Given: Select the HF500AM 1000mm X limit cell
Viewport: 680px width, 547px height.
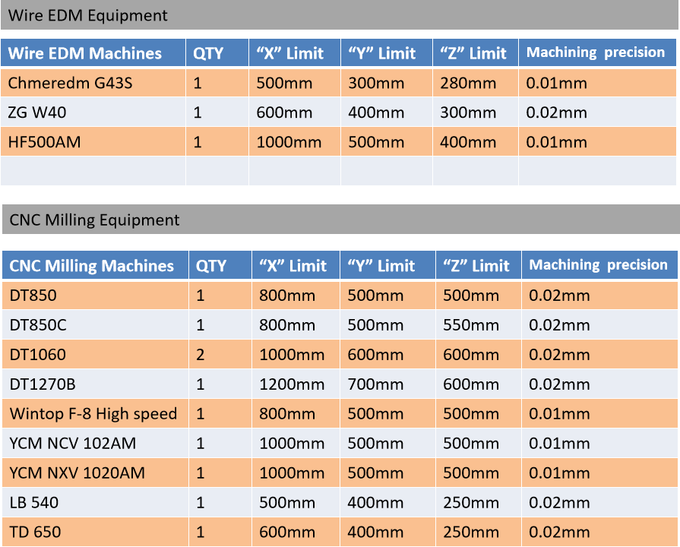Looking at the screenshot, I should [x=295, y=142].
